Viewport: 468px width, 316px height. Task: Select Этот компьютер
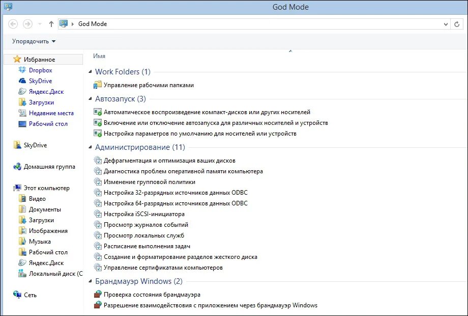click(47, 188)
